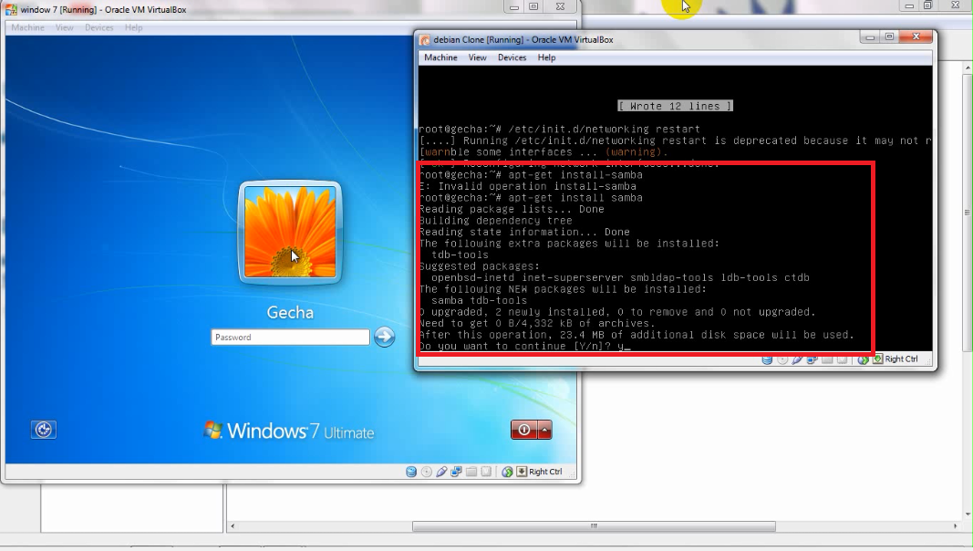This screenshot has width=973, height=551.
Task: Click the 'samba tdb-tools' terminal line
Action: (x=479, y=300)
